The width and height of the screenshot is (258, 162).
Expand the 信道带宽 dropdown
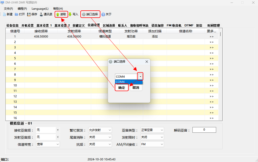coord(57,144)
